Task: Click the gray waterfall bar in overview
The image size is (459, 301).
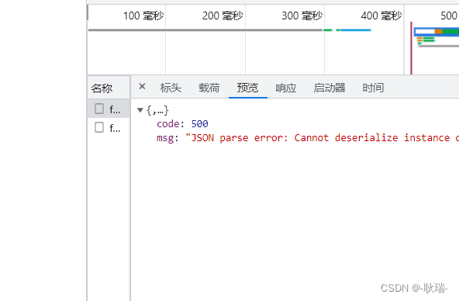Action: click(x=205, y=29)
